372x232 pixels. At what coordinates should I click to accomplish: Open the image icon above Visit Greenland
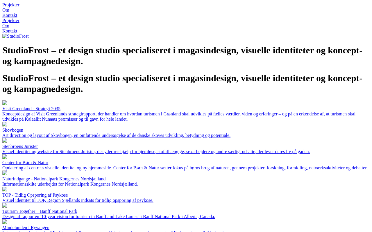click(x=5, y=103)
